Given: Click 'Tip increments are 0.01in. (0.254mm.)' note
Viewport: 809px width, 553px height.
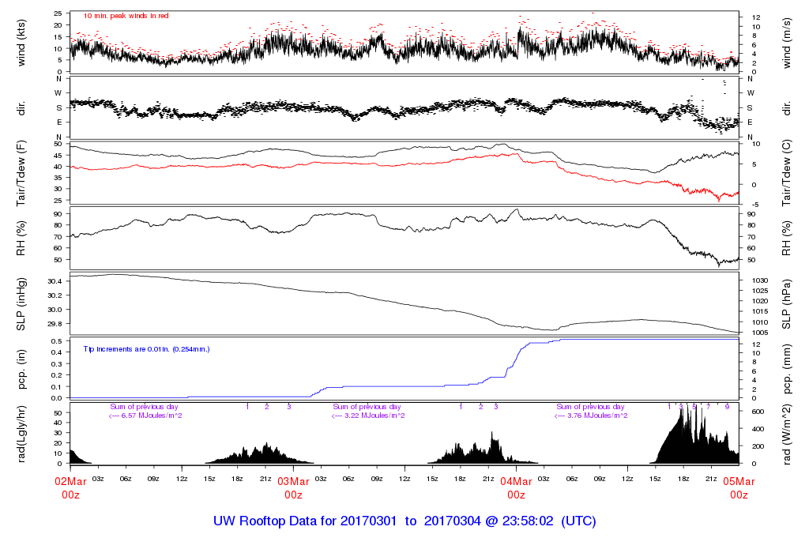Looking at the screenshot, I should click(146, 349).
